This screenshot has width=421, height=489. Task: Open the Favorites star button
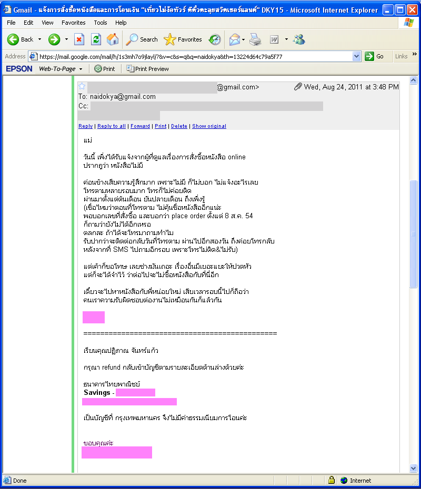click(x=183, y=39)
